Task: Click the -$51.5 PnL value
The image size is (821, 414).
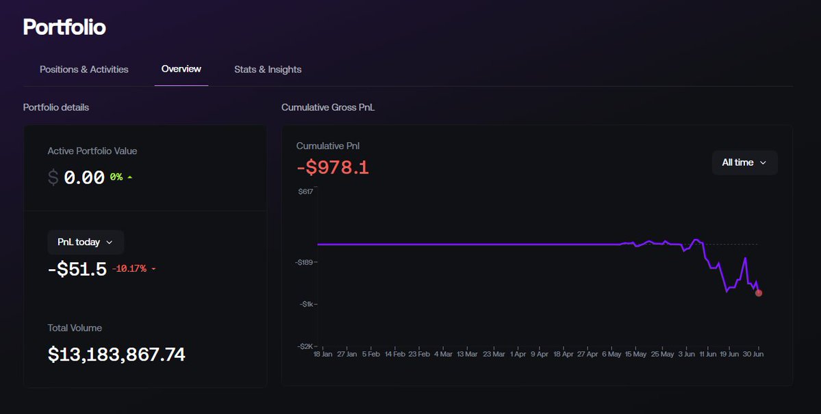Action: coord(77,269)
